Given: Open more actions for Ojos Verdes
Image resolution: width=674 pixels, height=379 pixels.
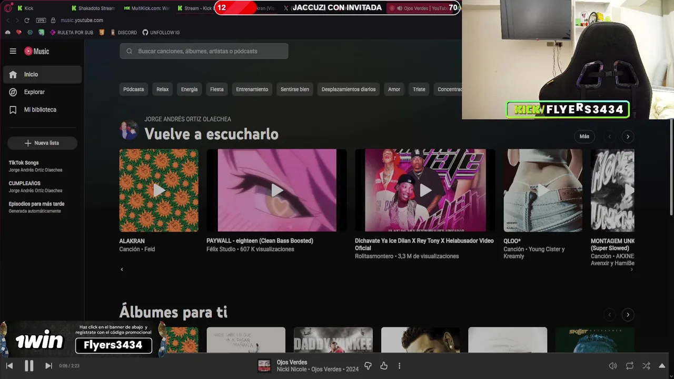Looking at the screenshot, I should coord(399,366).
